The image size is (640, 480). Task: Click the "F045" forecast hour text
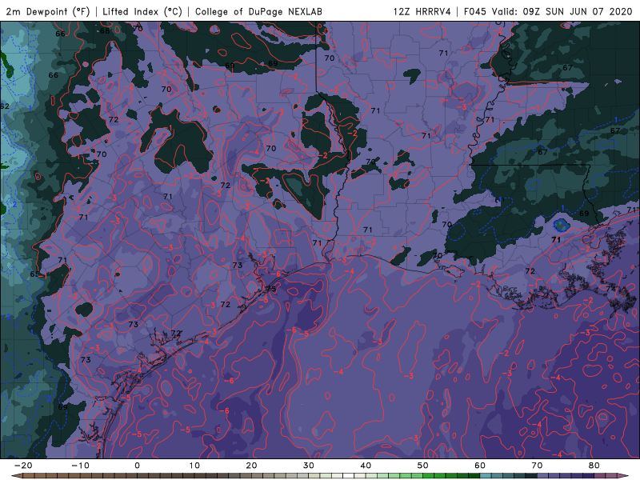click(475, 11)
